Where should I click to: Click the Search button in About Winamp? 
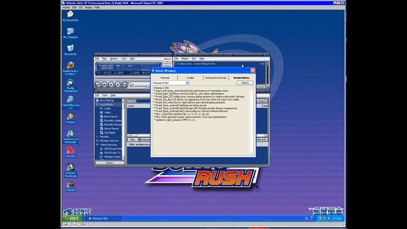point(245,83)
